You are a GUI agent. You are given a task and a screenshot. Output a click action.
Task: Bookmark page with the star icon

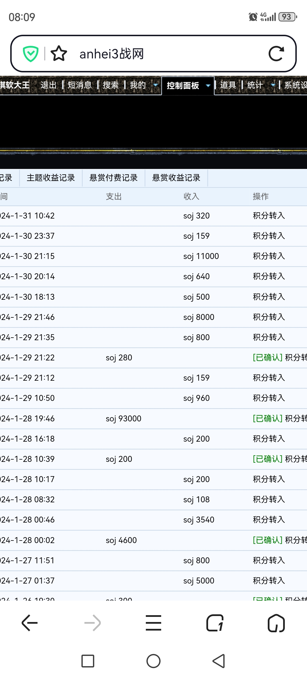point(59,54)
